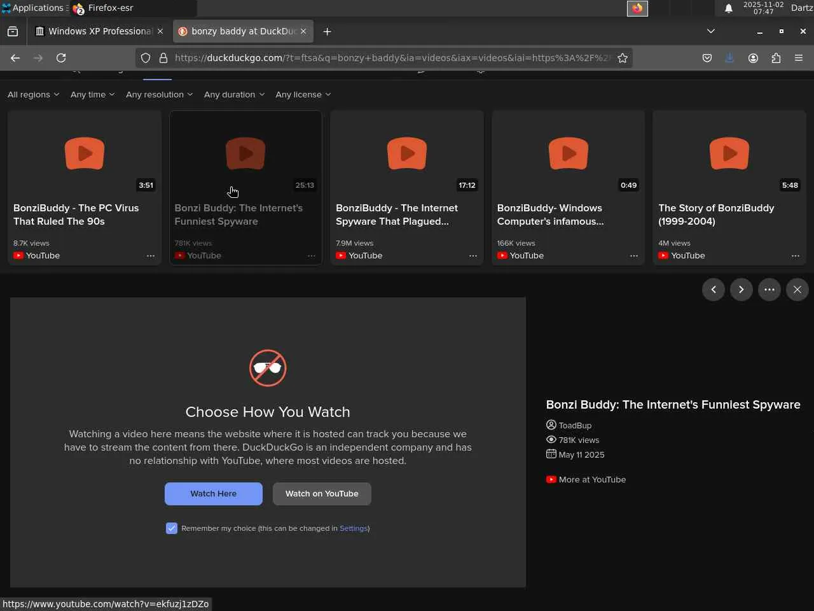Go back to the previous page
The height and width of the screenshot is (611, 814).
[x=15, y=58]
